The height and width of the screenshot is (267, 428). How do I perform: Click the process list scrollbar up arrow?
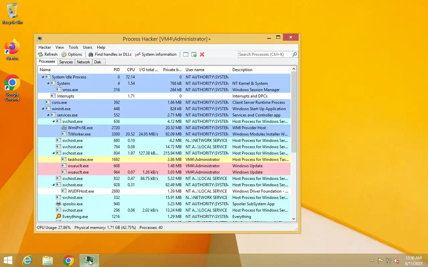click(x=294, y=69)
